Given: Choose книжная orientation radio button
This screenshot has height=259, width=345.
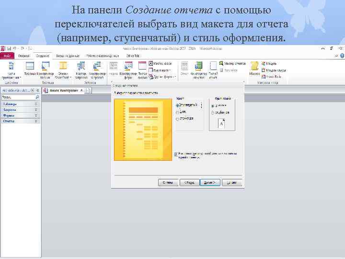Looking at the screenshot, I should point(213,106).
